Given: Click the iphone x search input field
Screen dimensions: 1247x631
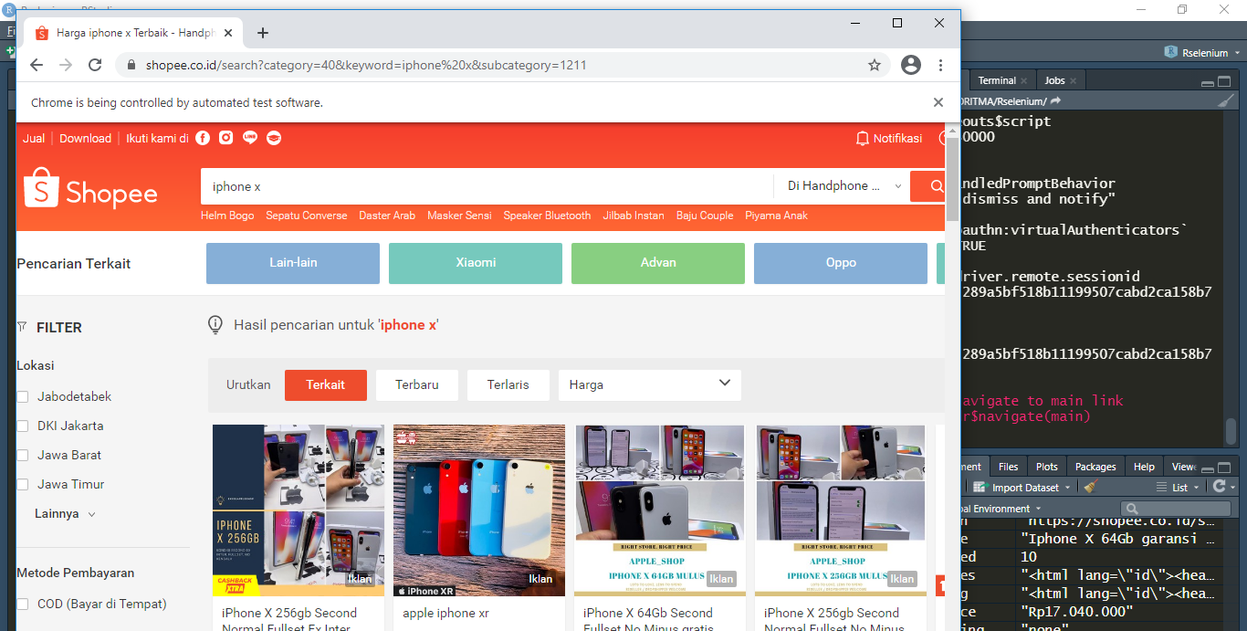Looking at the screenshot, I should click(x=486, y=186).
